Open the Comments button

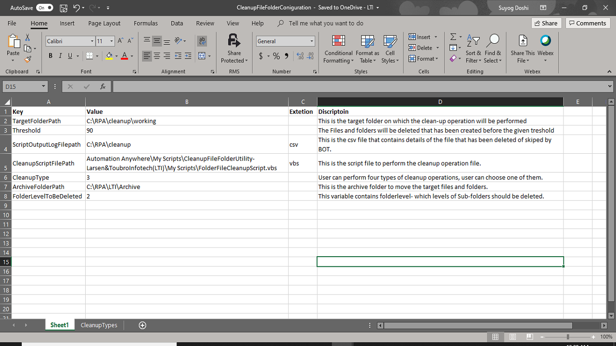click(588, 23)
